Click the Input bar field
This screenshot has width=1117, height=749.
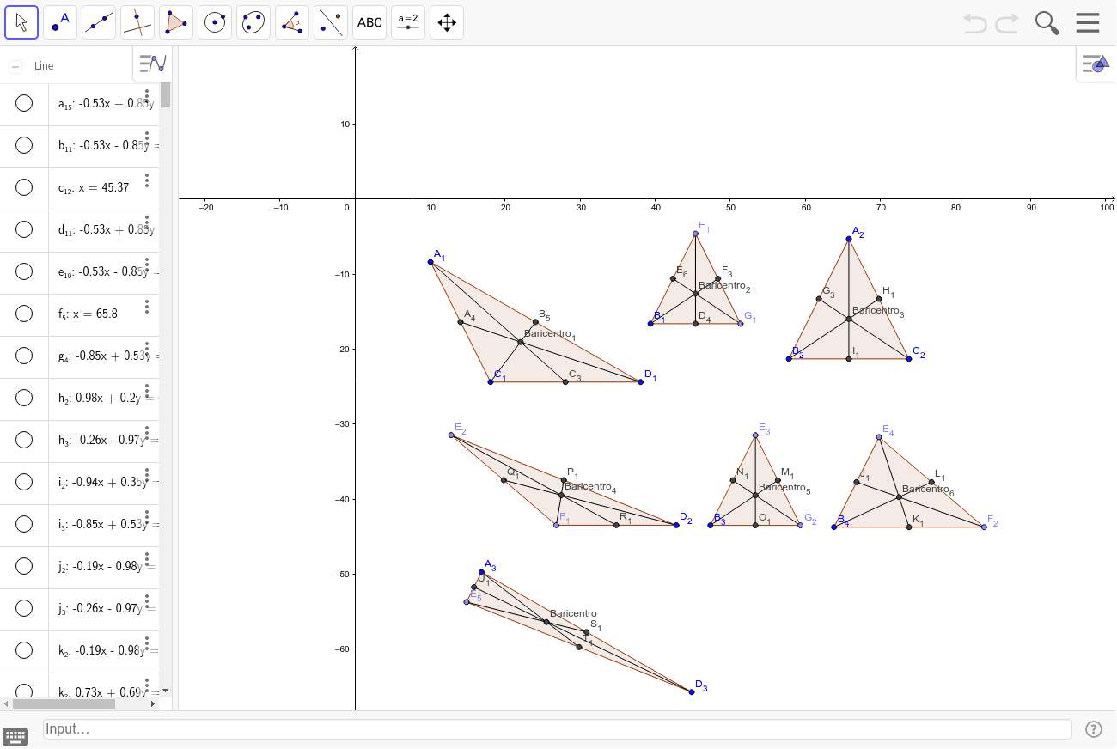(x=558, y=729)
